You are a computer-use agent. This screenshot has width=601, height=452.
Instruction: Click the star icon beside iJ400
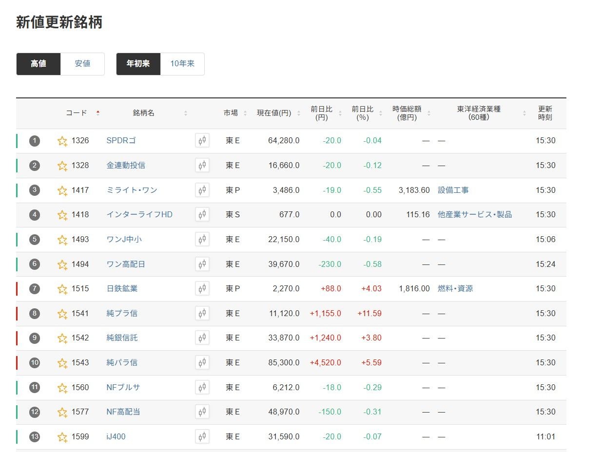[62, 437]
